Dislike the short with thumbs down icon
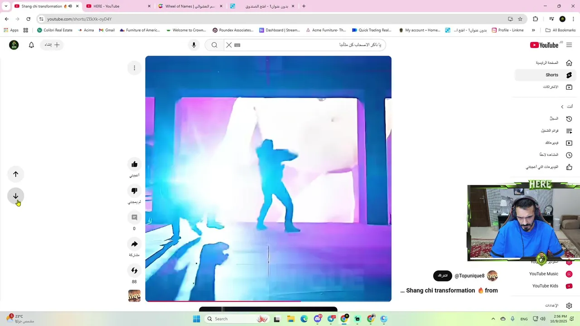This screenshot has width=580, height=326. click(134, 191)
